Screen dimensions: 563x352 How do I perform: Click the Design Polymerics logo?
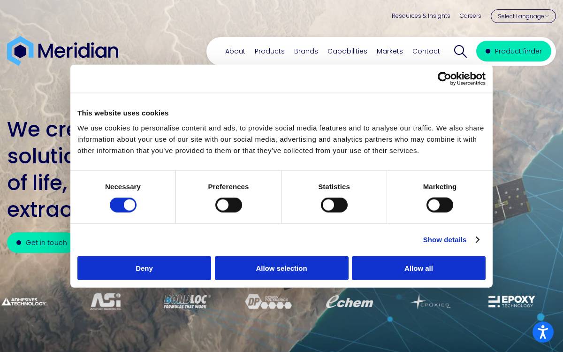(268, 302)
